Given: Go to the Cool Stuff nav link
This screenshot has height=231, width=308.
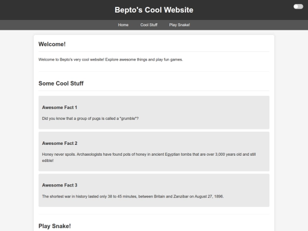Looking at the screenshot, I should [x=149, y=25].
